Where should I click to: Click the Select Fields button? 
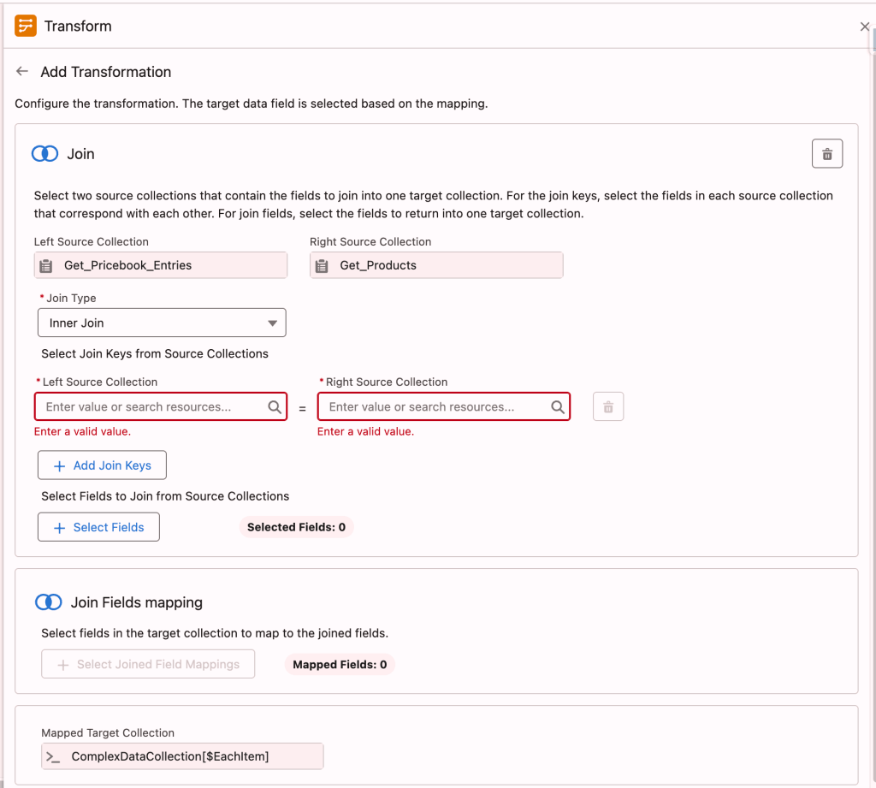point(98,526)
